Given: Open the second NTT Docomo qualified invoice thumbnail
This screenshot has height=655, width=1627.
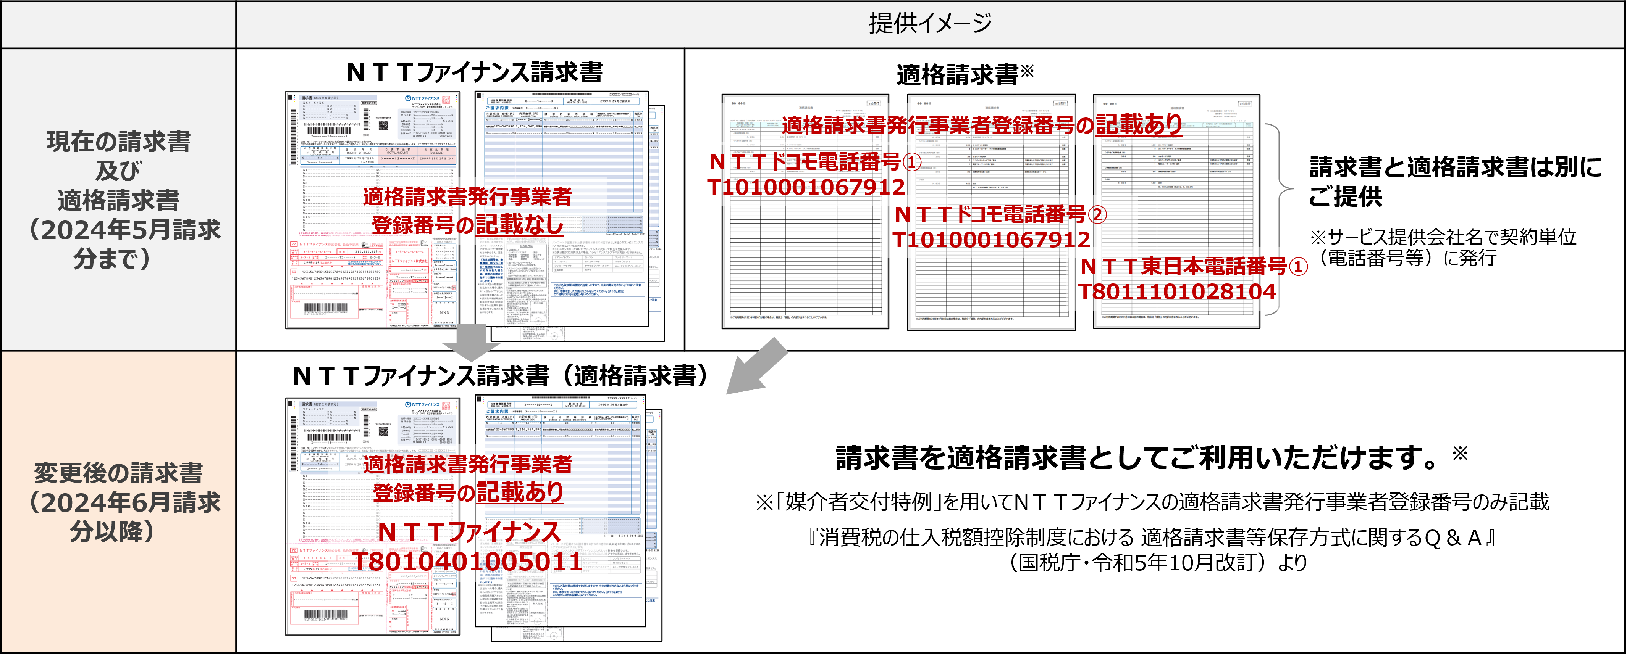Looking at the screenshot, I should click(991, 290).
